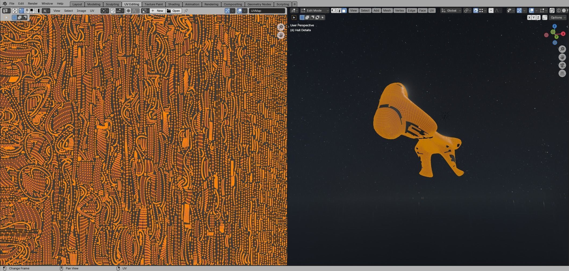Screen dimensions: 569x271
Task: Toggle gizmos in the 3D viewport
Action: pos(519,10)
